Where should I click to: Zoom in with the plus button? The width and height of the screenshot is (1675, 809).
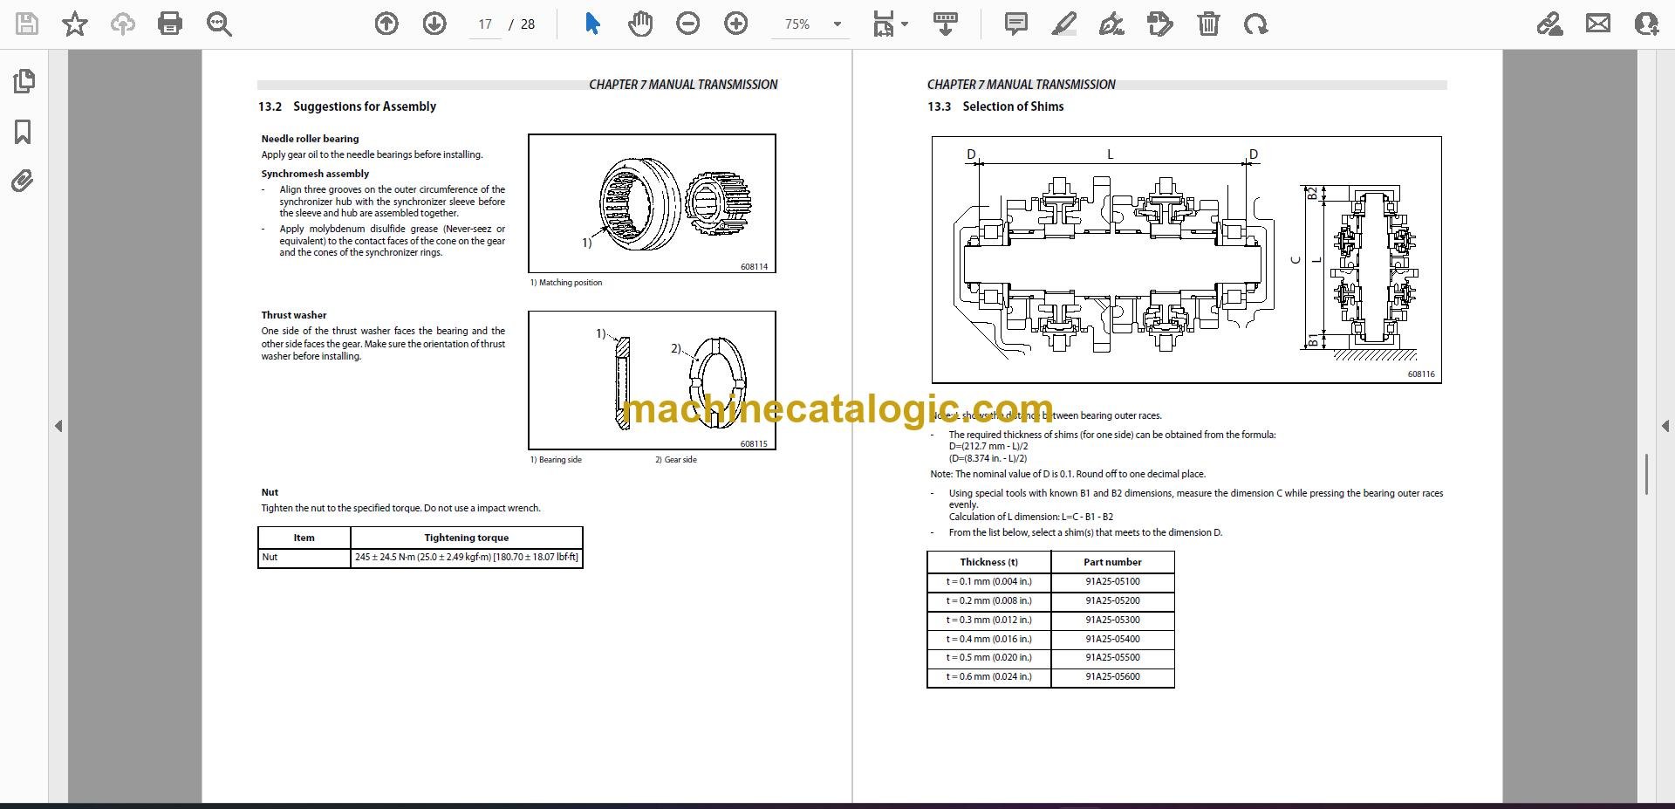click(736, 24)
